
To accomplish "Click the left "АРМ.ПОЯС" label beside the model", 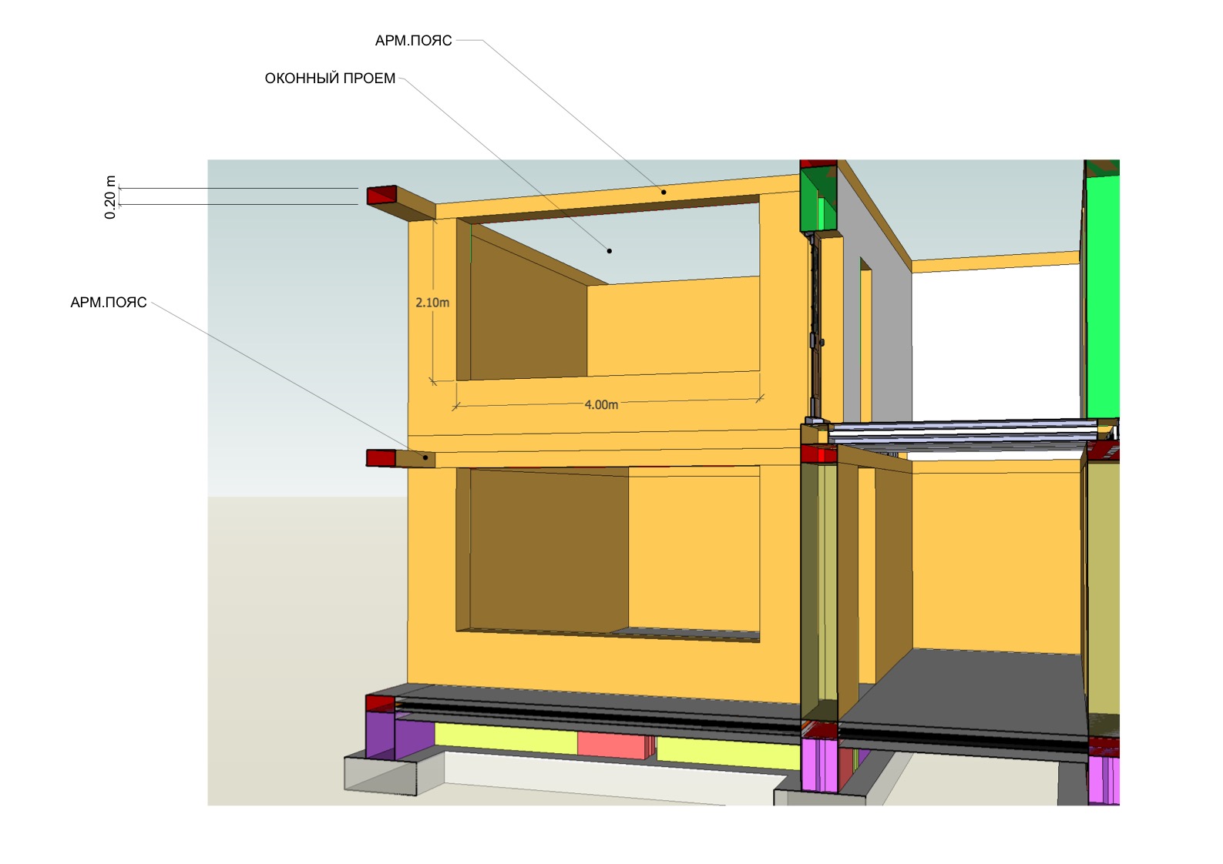I will [x=109, y=303].
